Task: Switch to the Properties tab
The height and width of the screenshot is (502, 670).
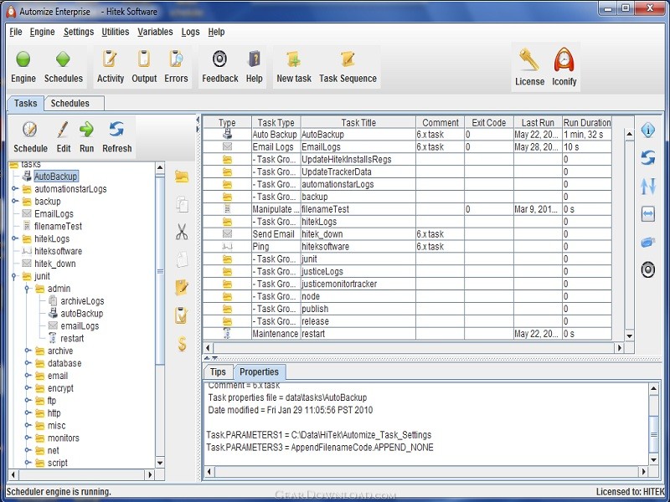Action: coord(259,371)
